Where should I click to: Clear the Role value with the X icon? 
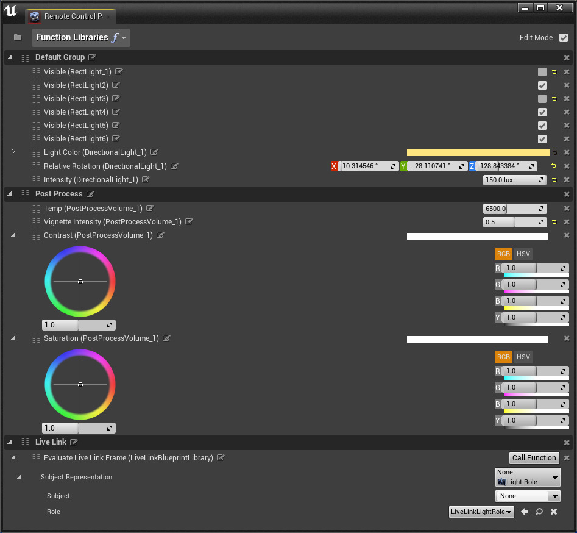[x=554, y=512]
